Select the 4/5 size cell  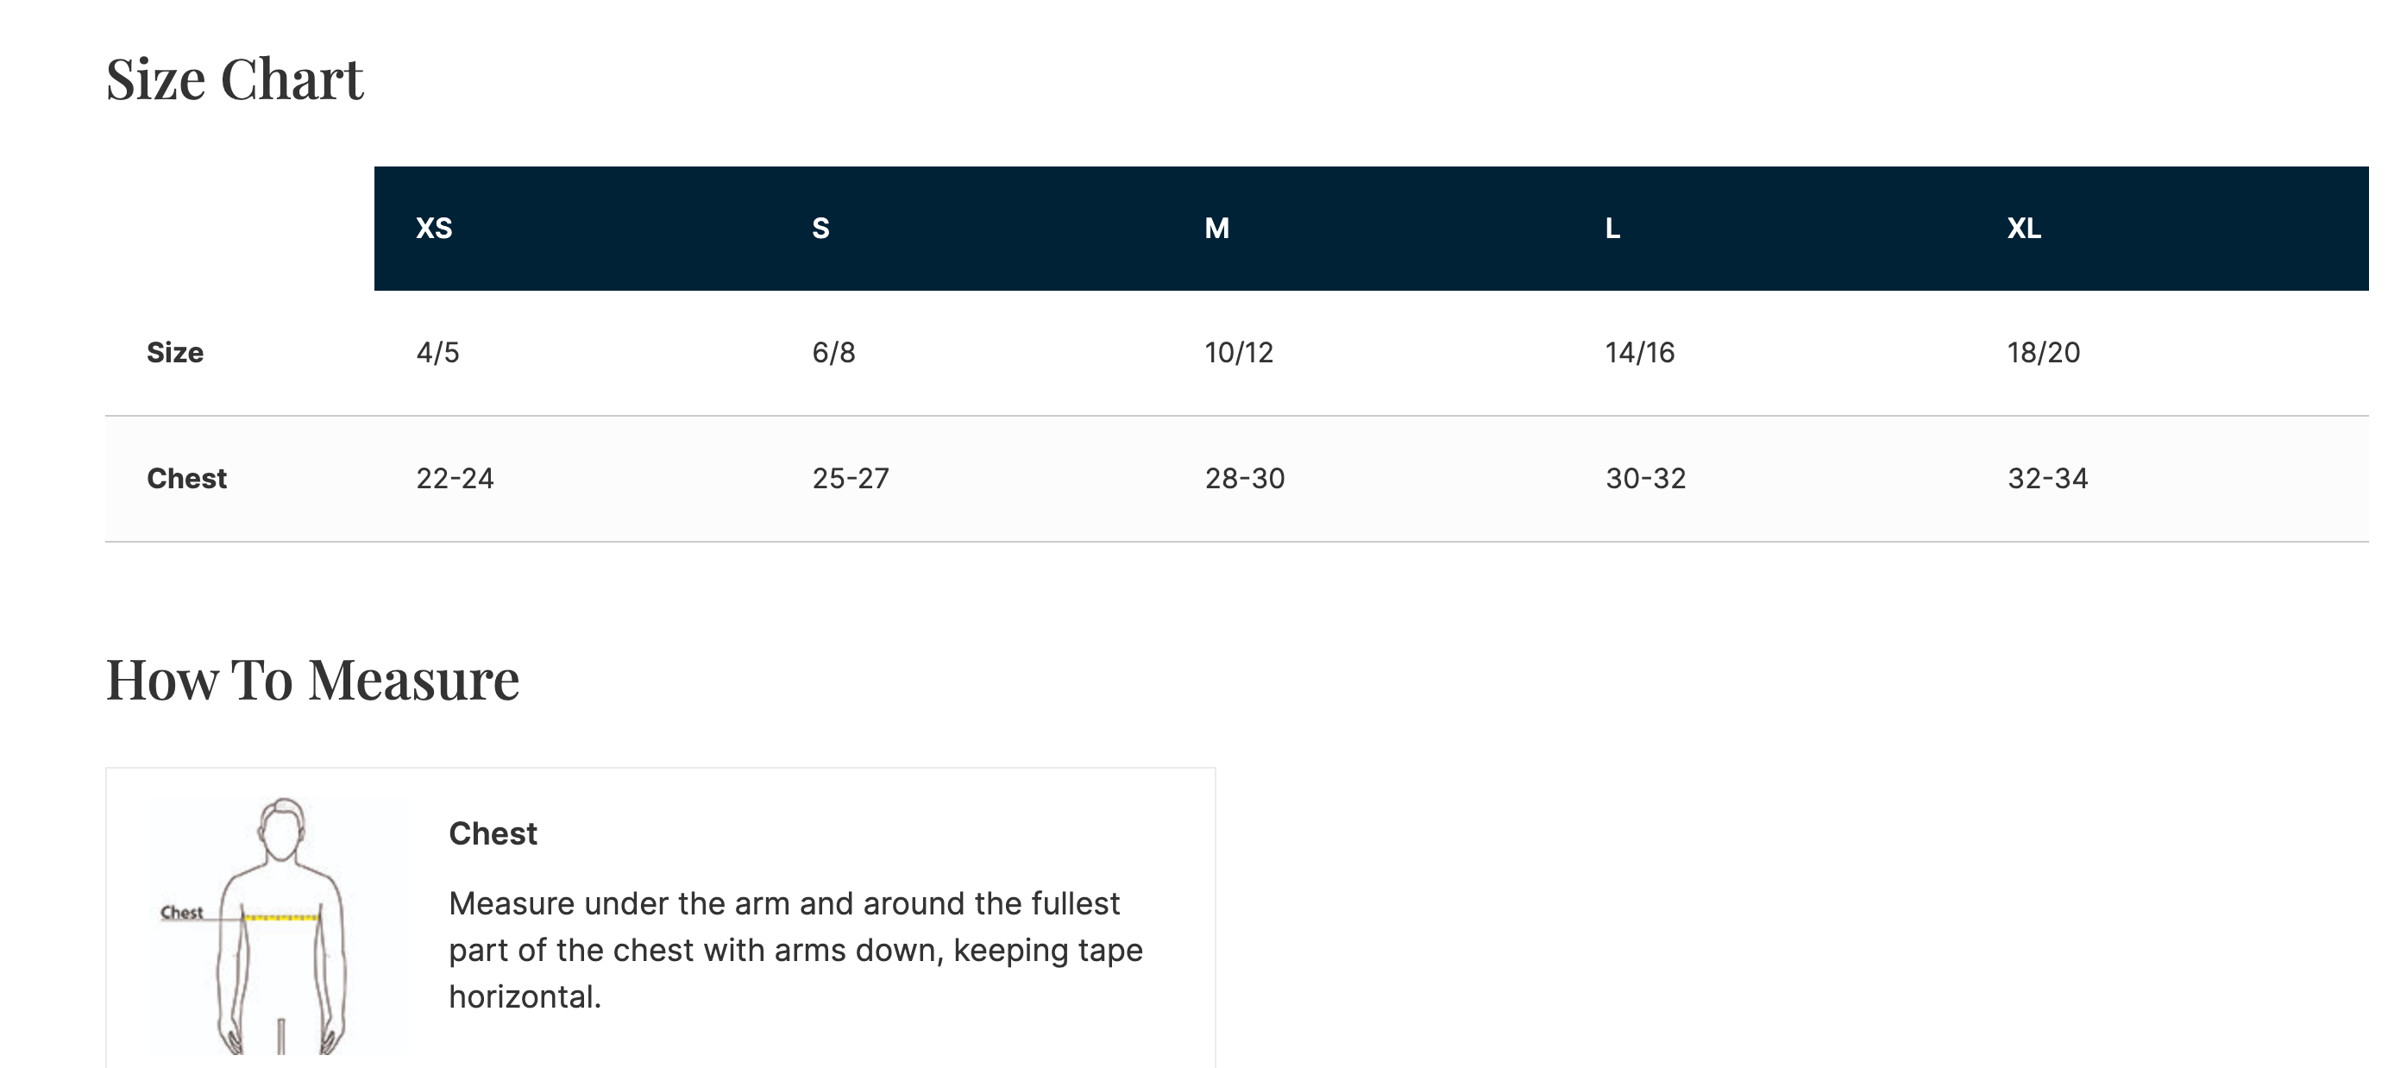pyautogui.click(x=437, y=352)
